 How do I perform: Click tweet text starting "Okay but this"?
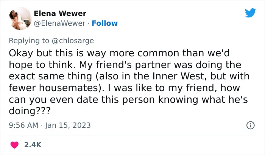coord(128,82)
